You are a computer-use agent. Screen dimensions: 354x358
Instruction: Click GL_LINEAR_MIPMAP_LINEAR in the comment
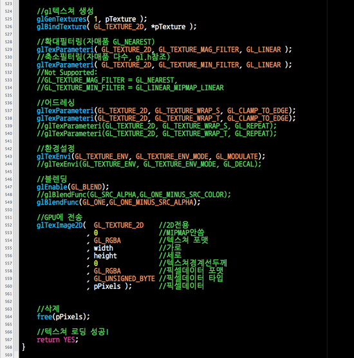tap(180, 88)
